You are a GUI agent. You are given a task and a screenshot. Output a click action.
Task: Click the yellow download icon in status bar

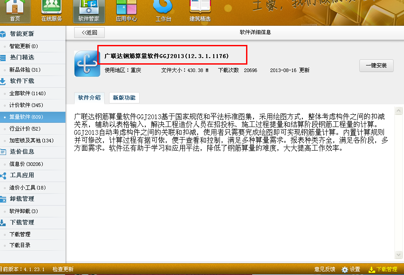click(372, 270)
